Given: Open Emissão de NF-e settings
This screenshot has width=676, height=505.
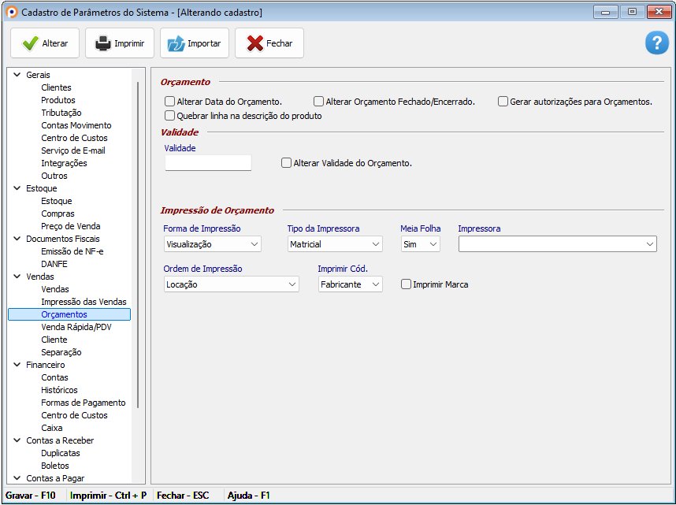Looking at the screenshot, I should pyautogui.click(x=72, y=251).
